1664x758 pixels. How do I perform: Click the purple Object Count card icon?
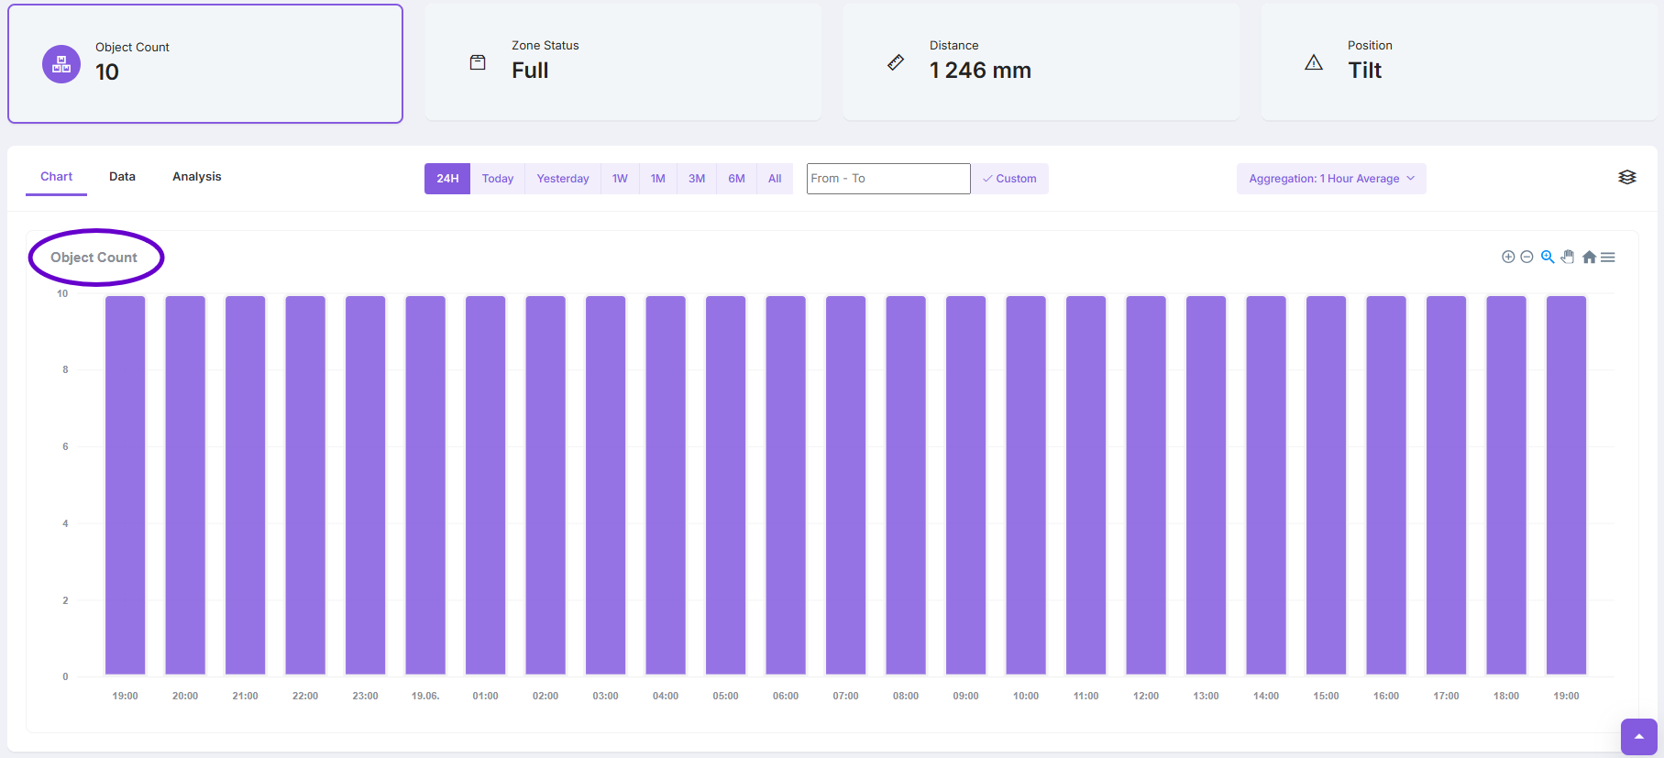coord(61,64)
